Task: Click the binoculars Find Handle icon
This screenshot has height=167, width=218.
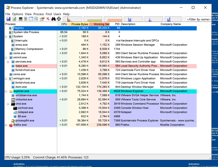Action: point(53,19)
